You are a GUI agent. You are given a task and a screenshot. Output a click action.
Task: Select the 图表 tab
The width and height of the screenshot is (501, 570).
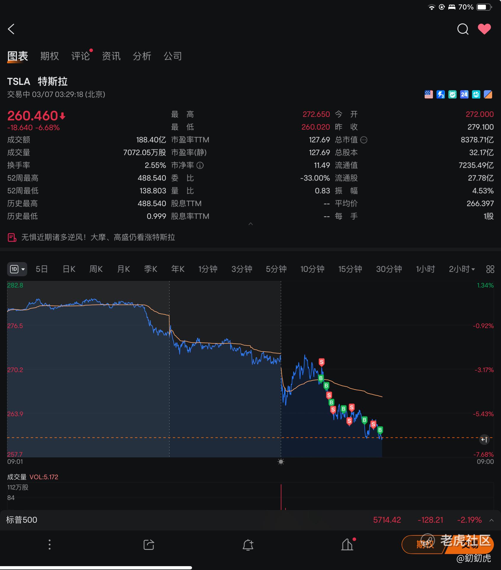point(17,56)
